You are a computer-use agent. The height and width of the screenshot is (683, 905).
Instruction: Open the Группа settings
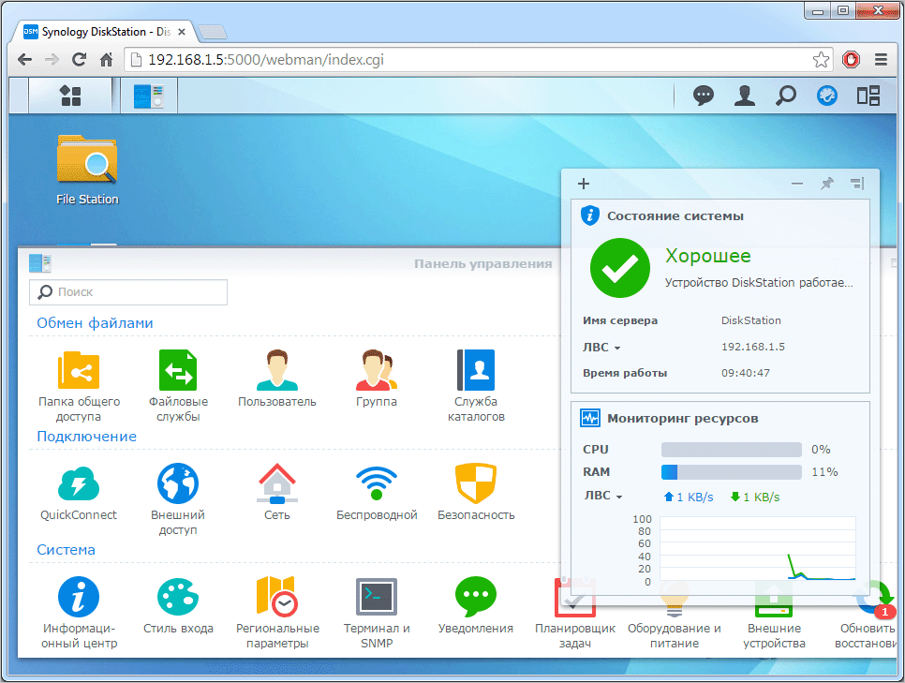[377, 379]
